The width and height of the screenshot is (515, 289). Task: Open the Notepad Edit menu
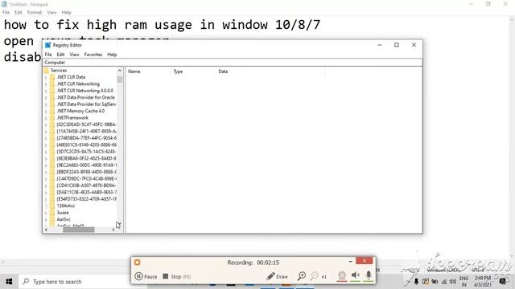pyautogui.click(x=19, y=13)
